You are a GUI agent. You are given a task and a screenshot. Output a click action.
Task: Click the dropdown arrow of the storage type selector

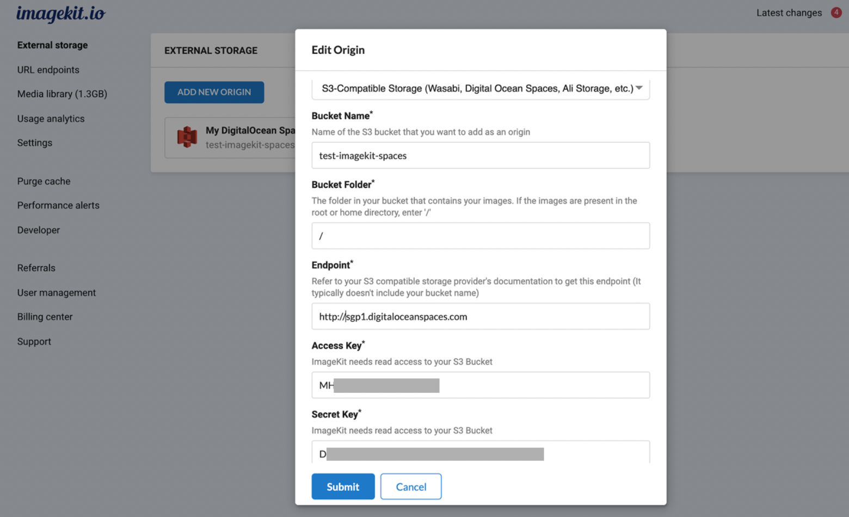point(639,88)
